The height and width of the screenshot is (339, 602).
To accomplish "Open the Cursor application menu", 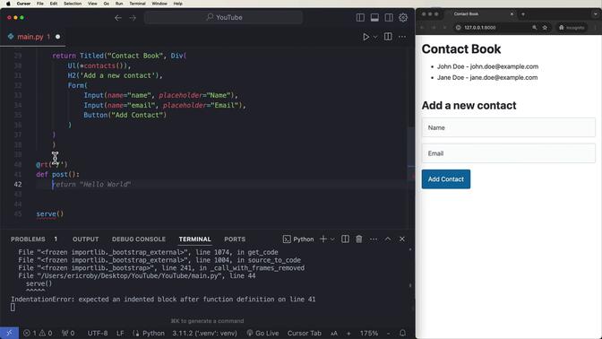I will point(23,4).
